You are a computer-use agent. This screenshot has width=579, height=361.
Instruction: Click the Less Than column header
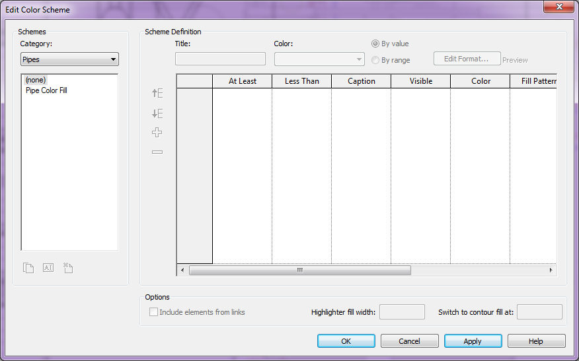301,81
